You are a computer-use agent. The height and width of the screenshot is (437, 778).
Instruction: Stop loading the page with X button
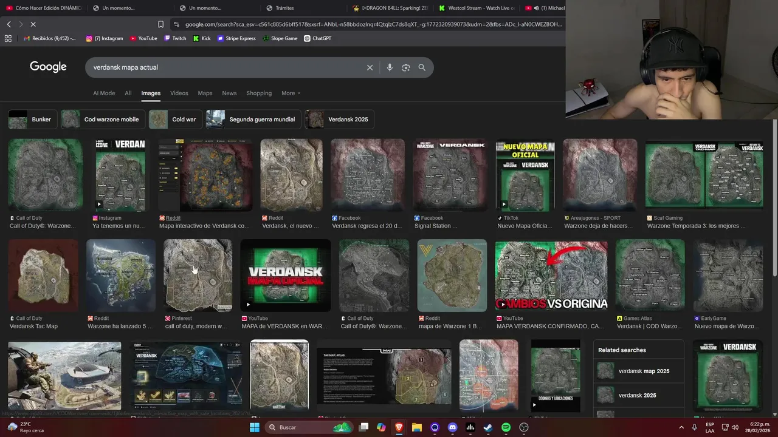click(33, 24)
